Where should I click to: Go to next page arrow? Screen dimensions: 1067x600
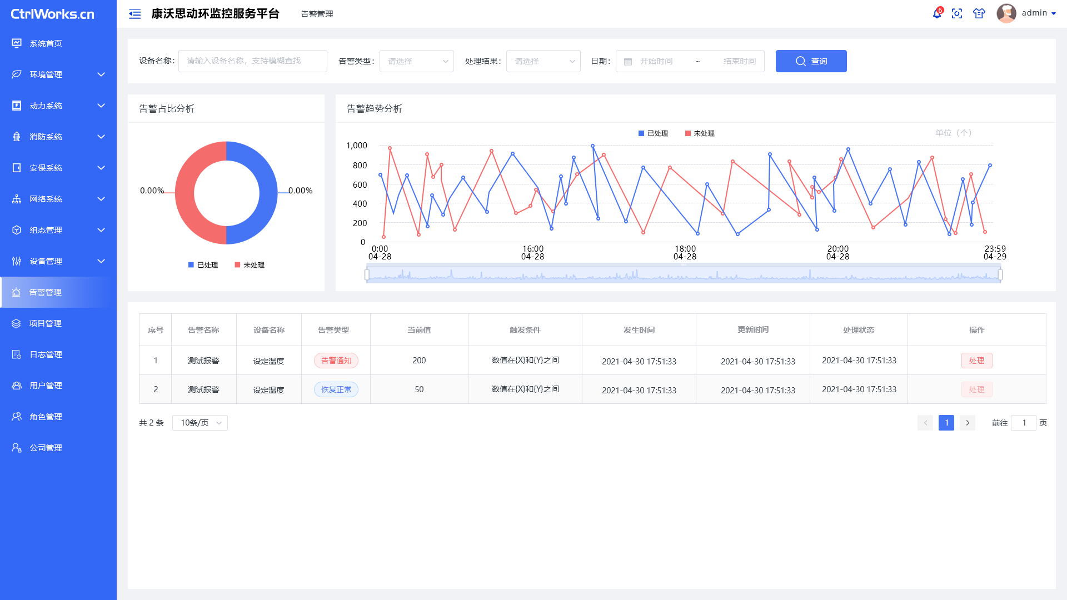click(x=968, y=423)
